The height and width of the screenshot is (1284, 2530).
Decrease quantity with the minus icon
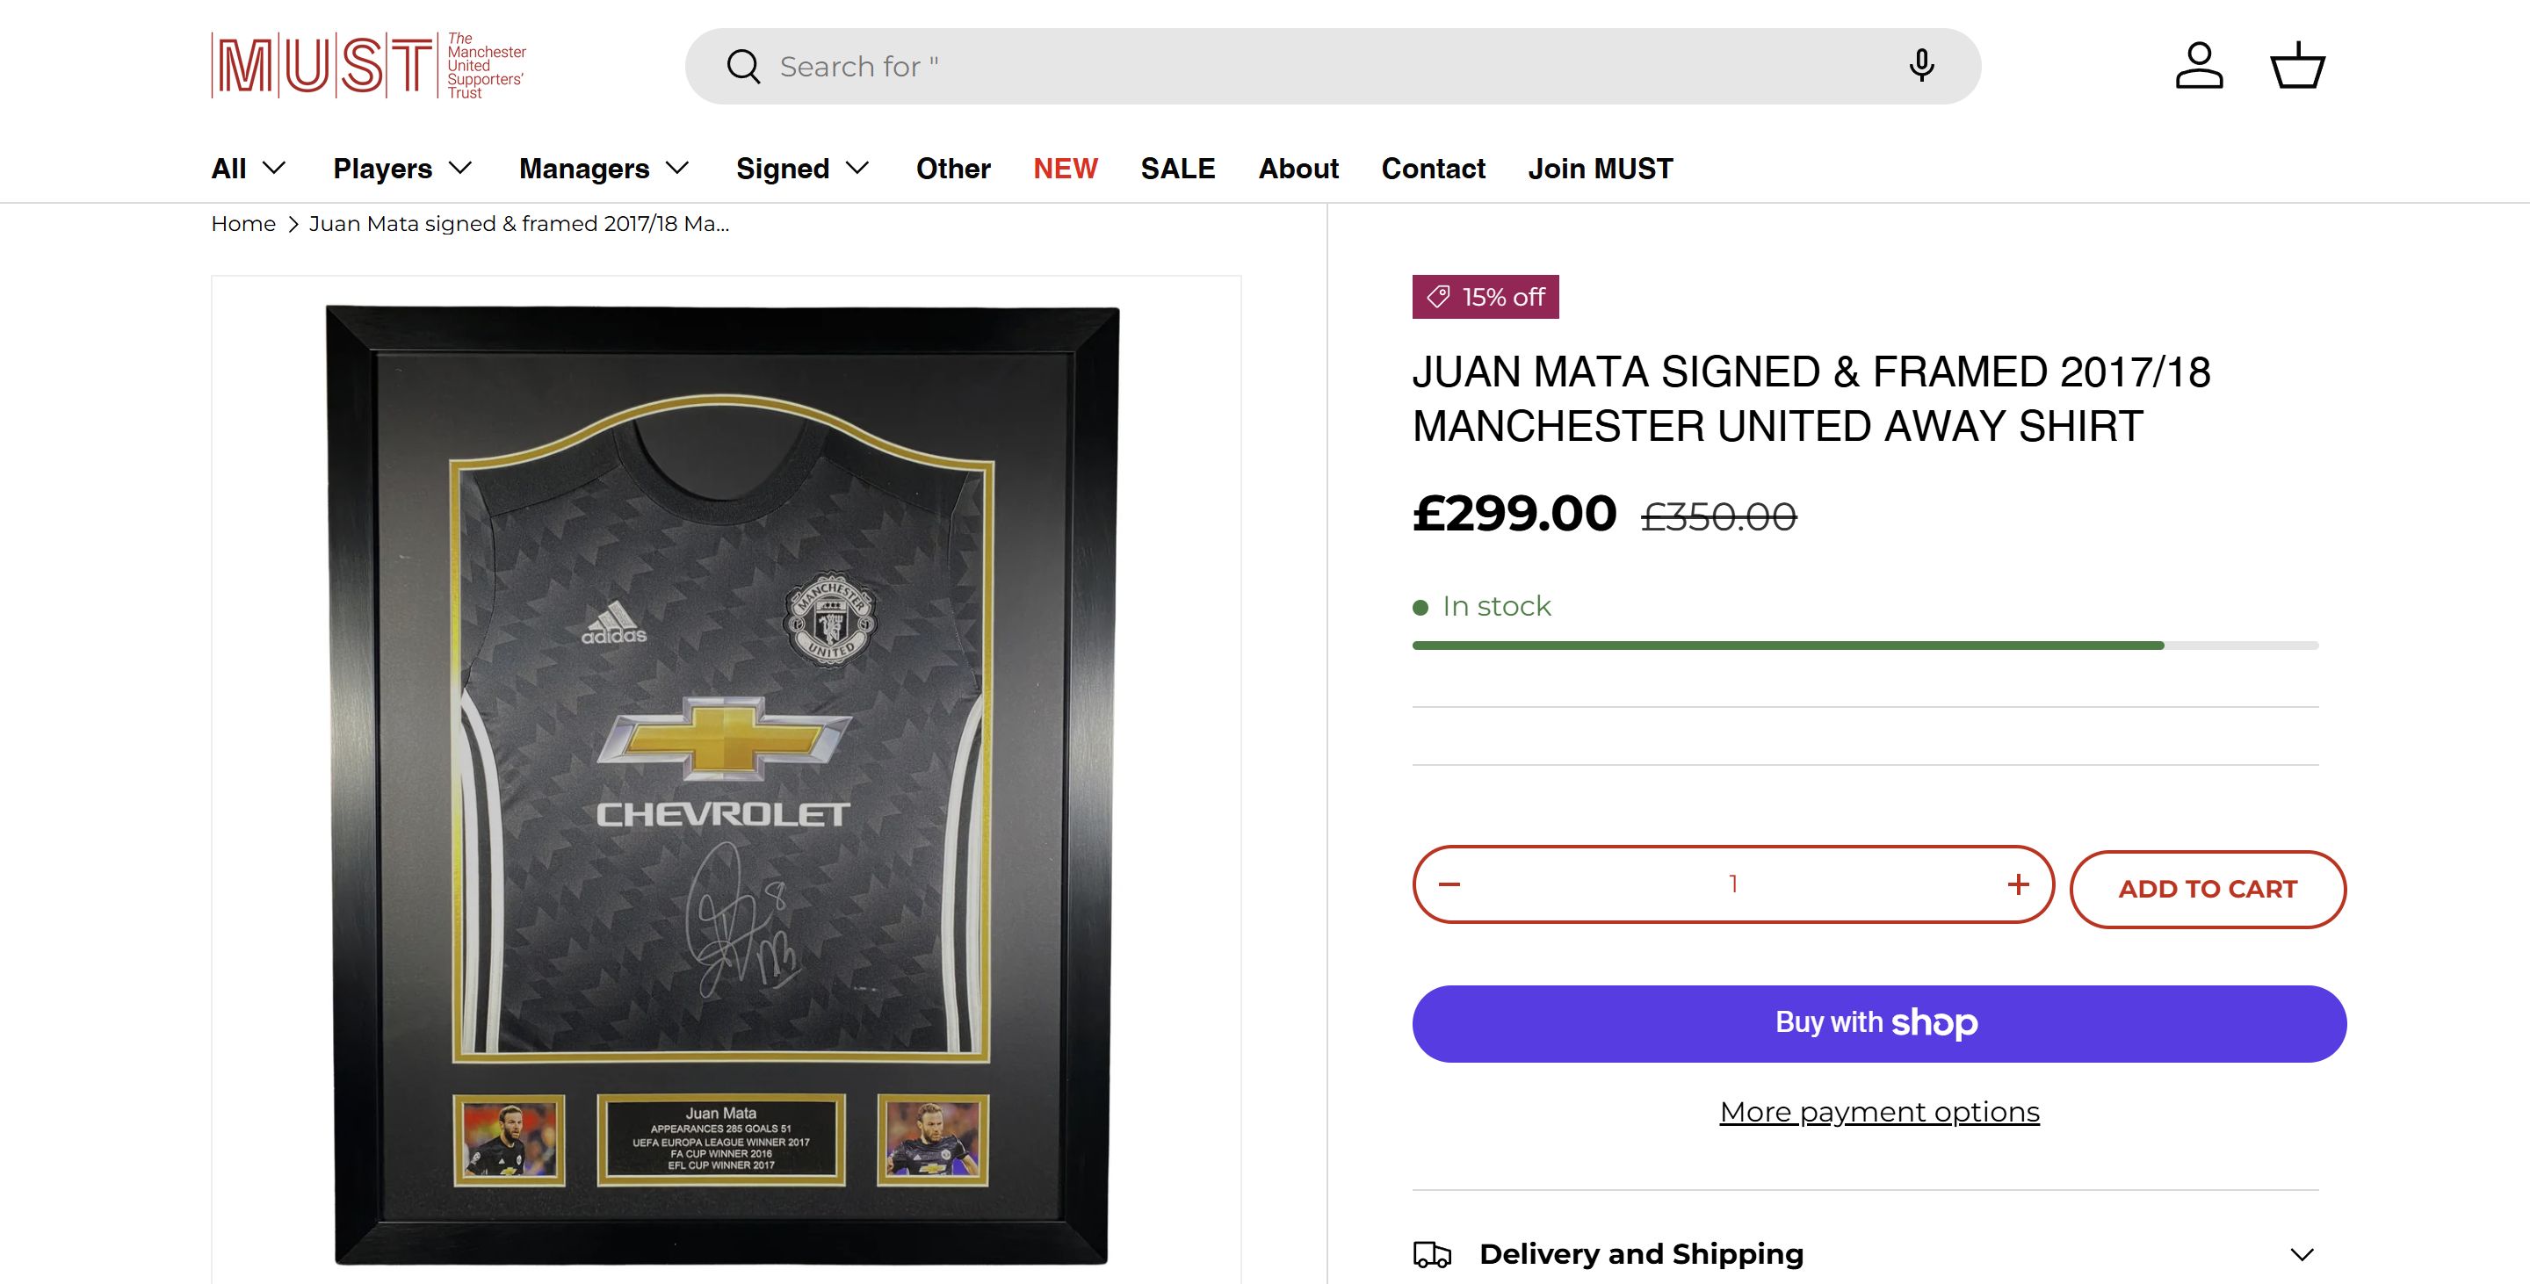1449,884
